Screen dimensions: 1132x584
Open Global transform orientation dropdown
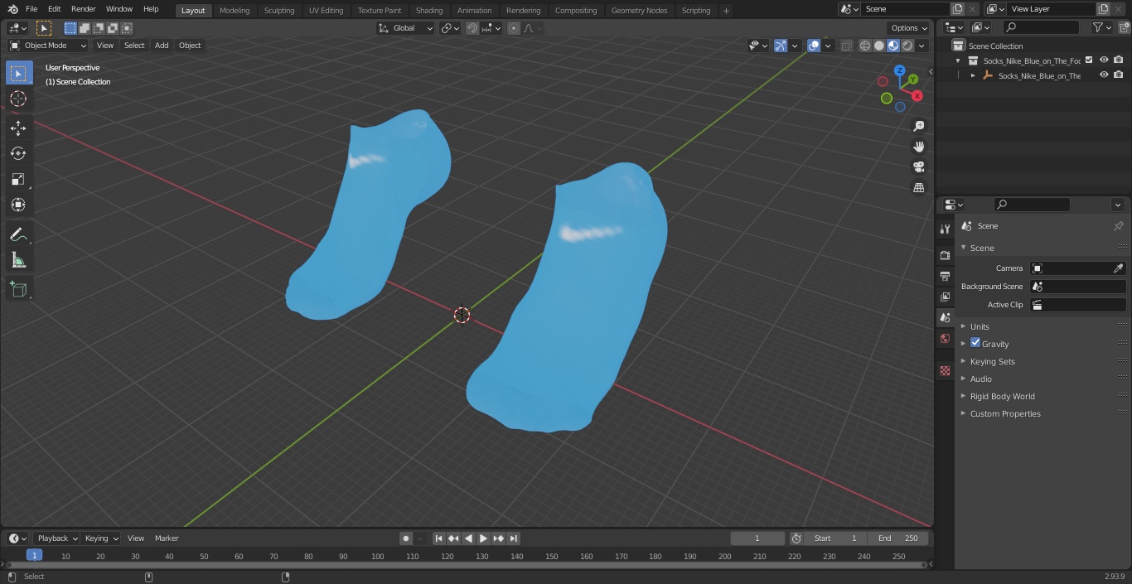(x=406, y=28)
